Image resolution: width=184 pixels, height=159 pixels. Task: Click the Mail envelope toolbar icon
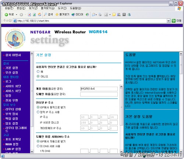[94, 15]
